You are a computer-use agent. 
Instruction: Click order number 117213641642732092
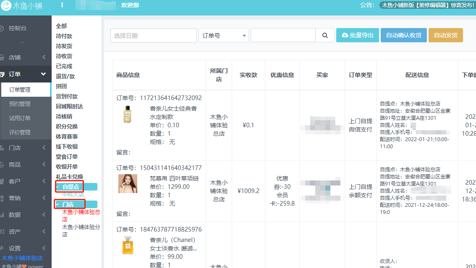tap(170, 98)
